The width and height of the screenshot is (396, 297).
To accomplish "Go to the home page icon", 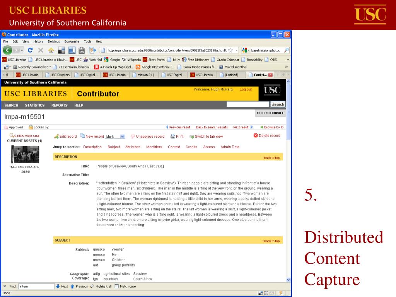I will pos(51,50).
